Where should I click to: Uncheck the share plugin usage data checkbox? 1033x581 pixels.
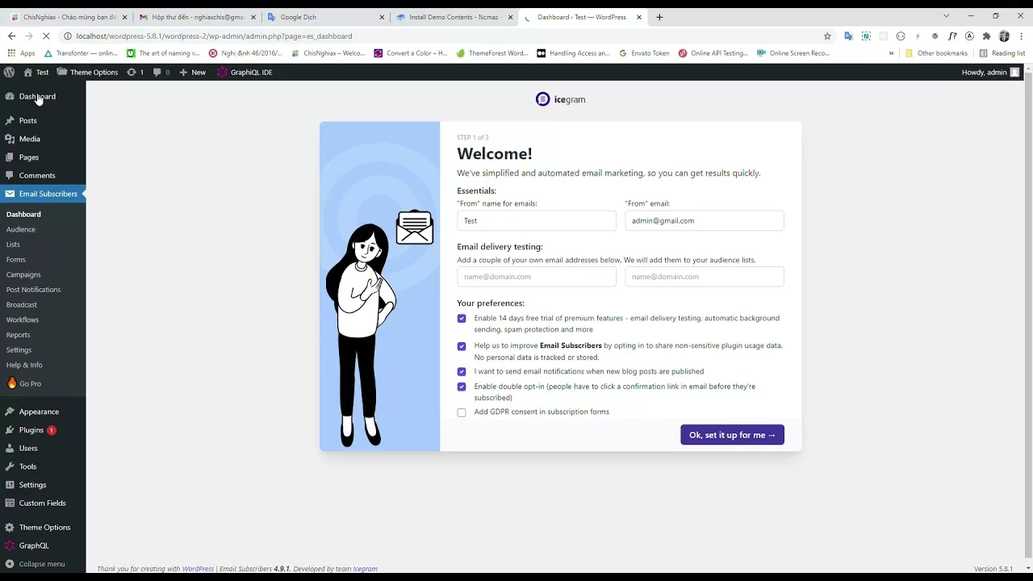(462, 346)
